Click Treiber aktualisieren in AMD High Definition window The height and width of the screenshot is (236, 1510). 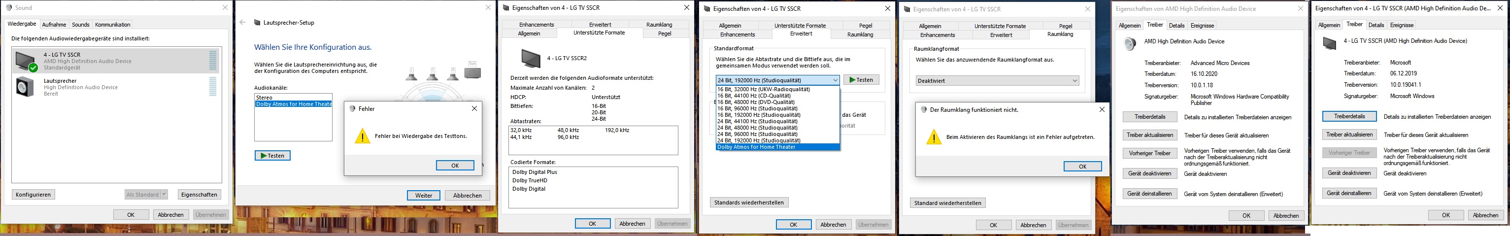tap(1150, 135)
